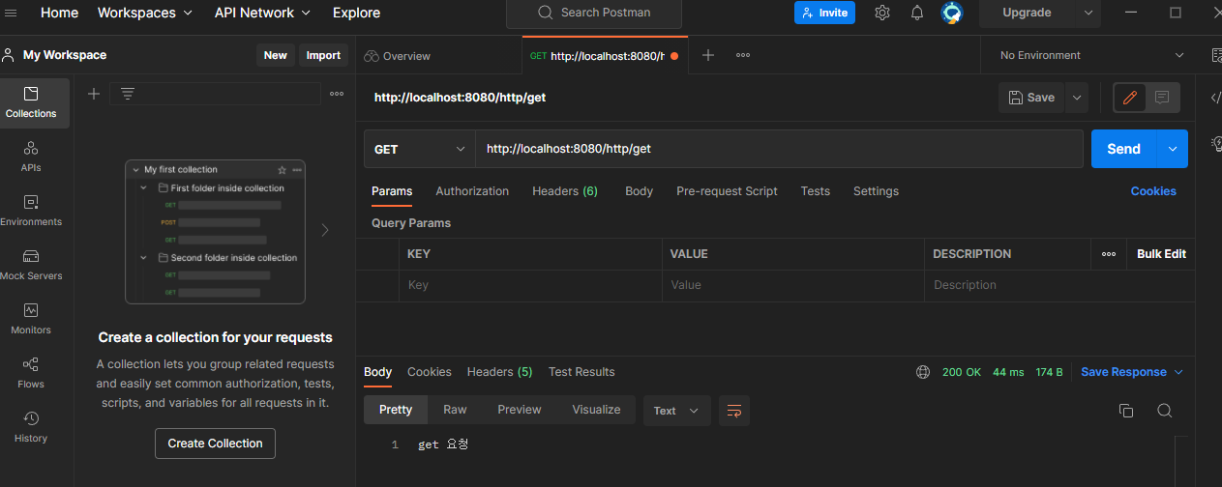Open Explore menu item
Viewport: 1222px width, 487px height.
[x=356, y=13]
